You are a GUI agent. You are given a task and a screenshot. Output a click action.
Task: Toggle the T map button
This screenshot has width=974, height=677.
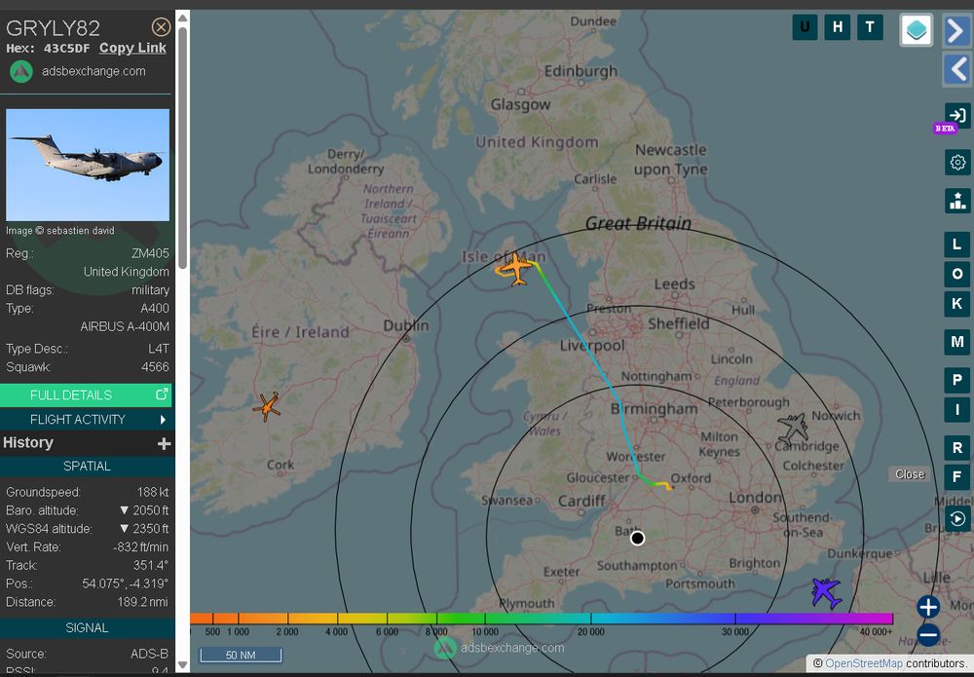tap(870, 27)
